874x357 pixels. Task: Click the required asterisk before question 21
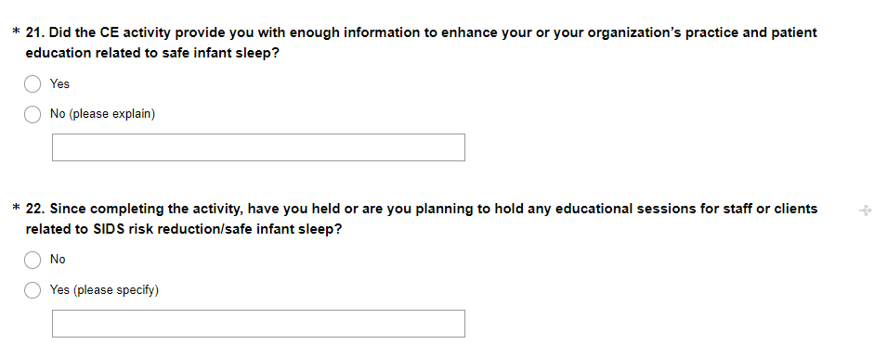tap(16, 33)
